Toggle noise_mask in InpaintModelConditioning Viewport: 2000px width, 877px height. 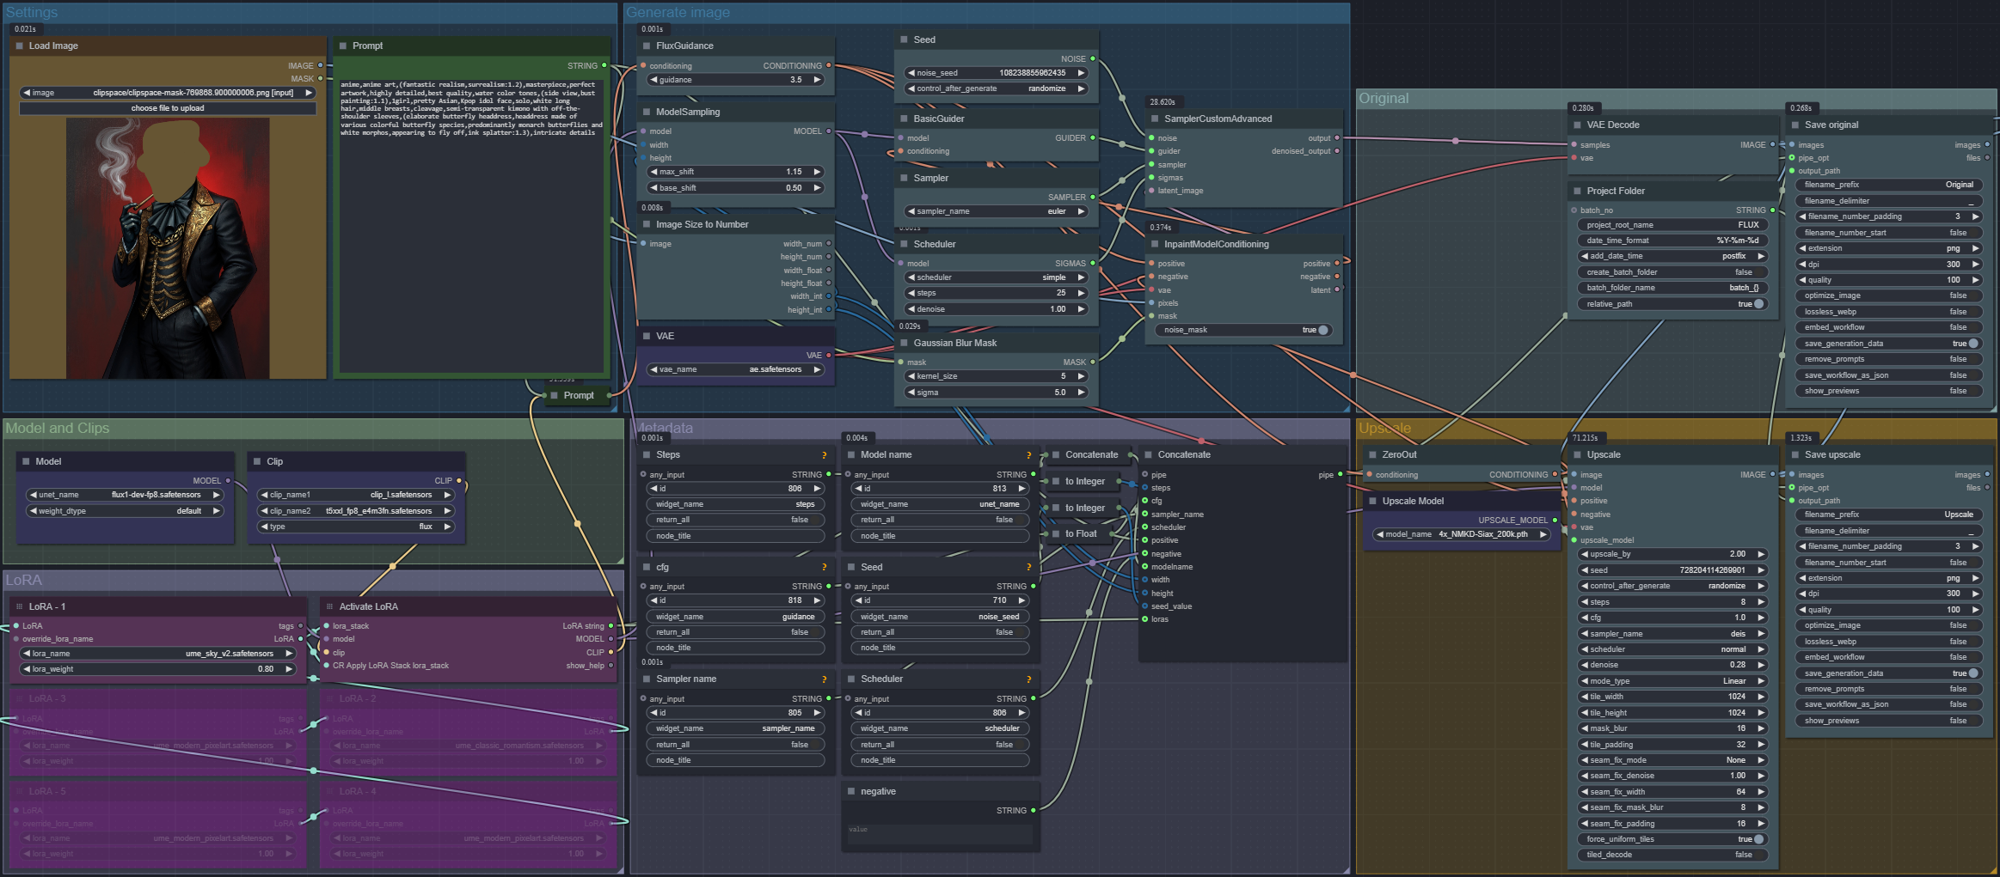pyautogui.click(x=1322, y=330)
